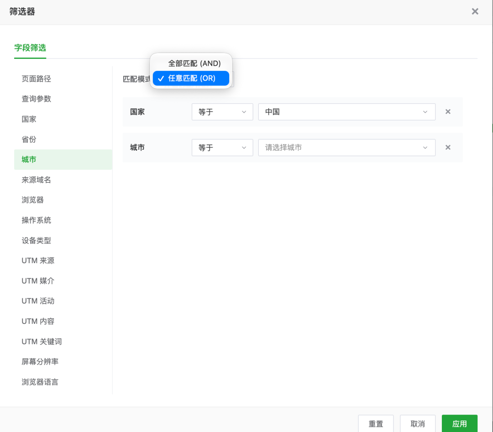Image resolution: width=493 pixels, height=432 pixels.
Task: Click the 匹配模式 label
Action: pos(136,79)
